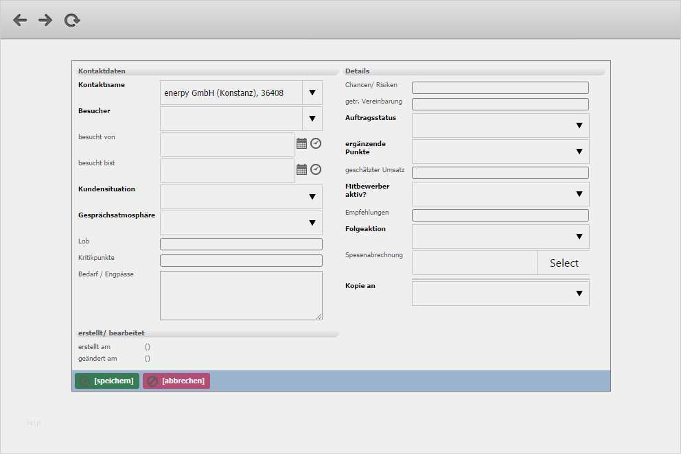Open the Mitbewerber aktiv? dropdown
681x454 pixels.
[x=500, y=194]
